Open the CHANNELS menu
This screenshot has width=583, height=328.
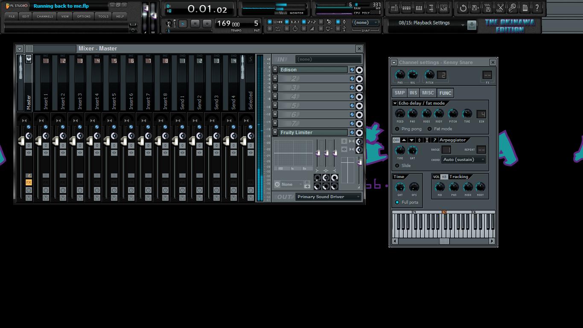pos(45,16)
